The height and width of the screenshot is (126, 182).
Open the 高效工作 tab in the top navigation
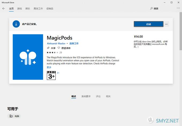point(38,9)
